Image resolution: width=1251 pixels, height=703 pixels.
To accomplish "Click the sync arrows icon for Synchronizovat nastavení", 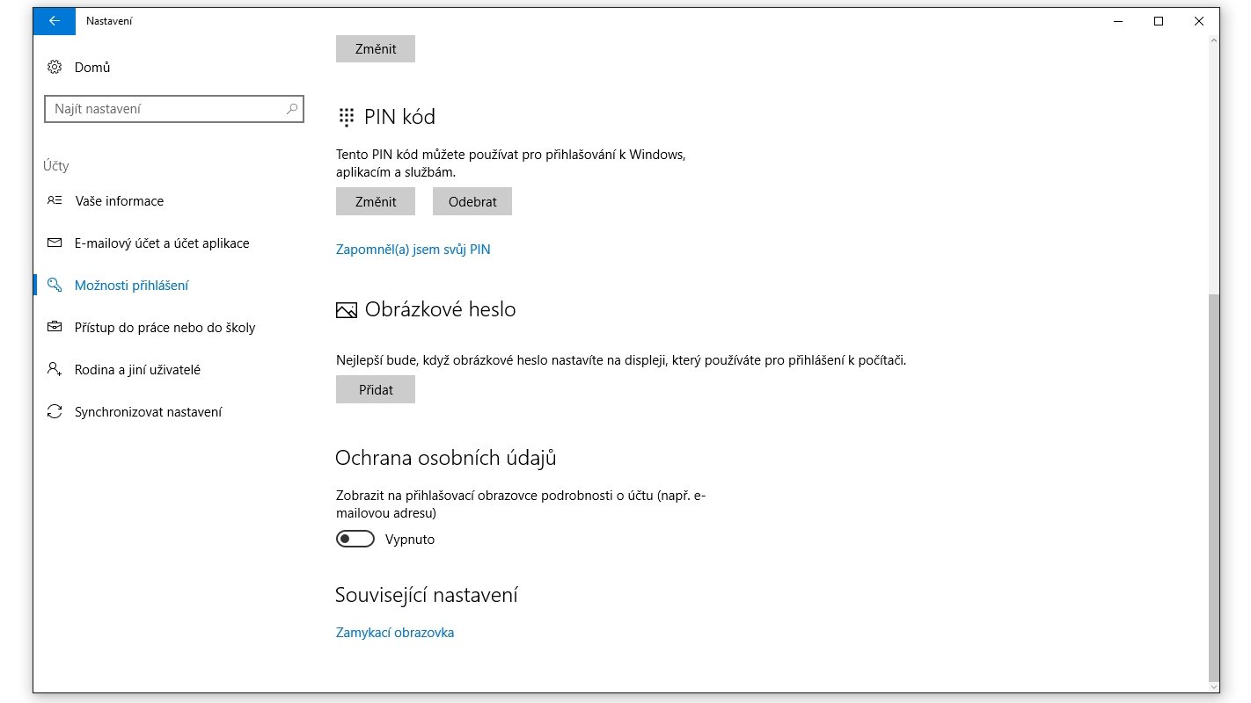I will pos(55,412).
